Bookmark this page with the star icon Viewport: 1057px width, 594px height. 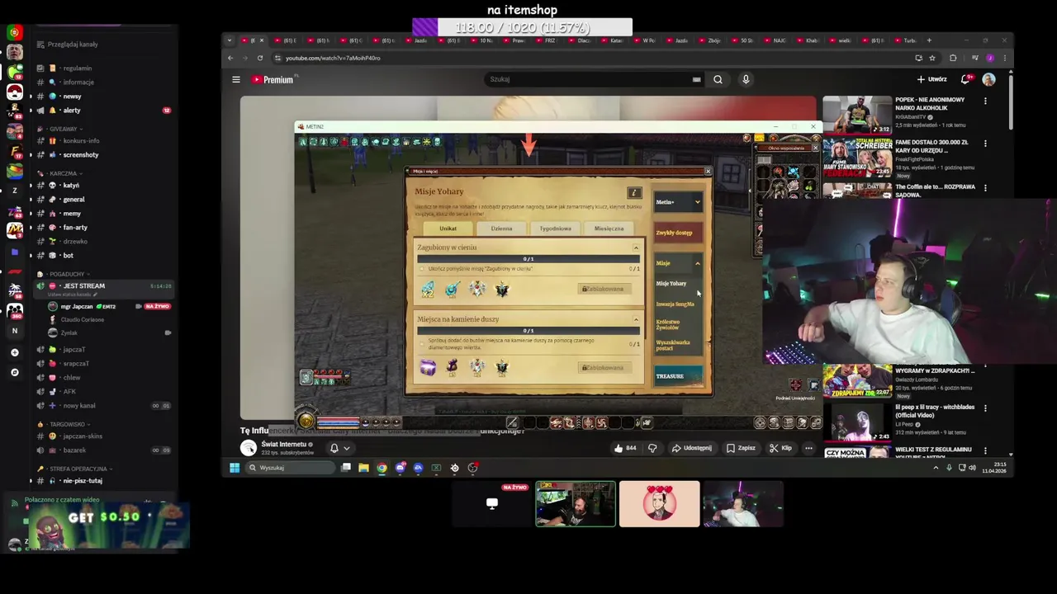click(932, 58)
